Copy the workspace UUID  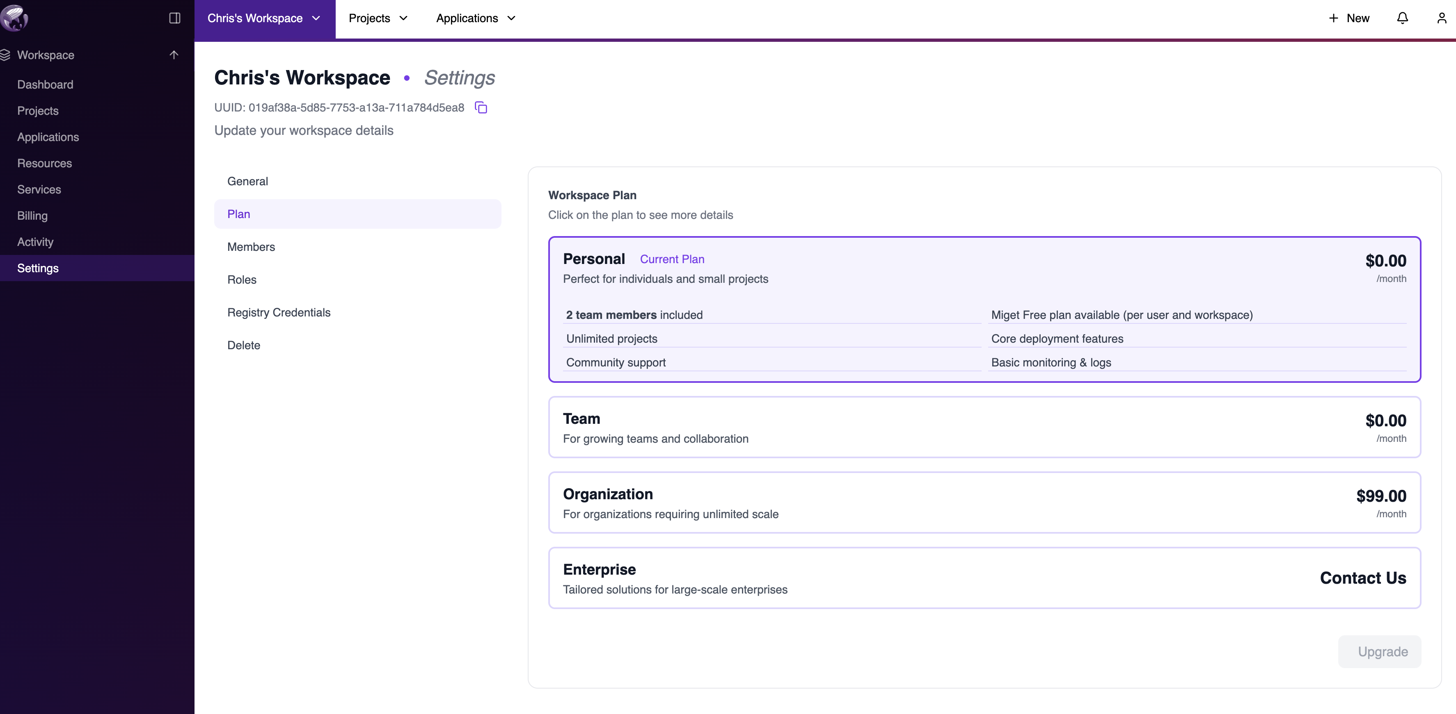(x=481, y=107)
